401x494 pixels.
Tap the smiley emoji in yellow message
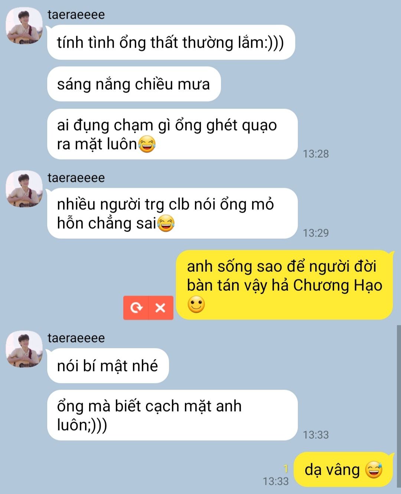point(196,305)
